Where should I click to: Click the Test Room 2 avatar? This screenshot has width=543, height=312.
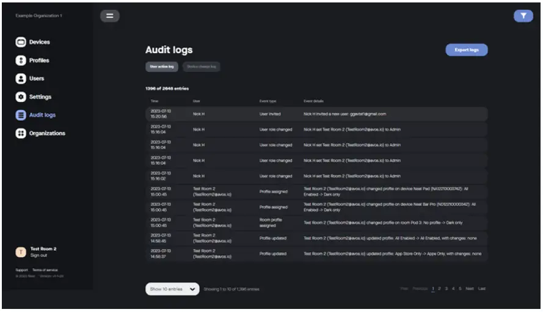[x=21, y=252]
